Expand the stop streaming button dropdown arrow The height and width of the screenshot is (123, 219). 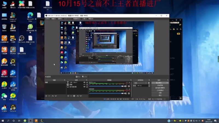tap(167, 83)
